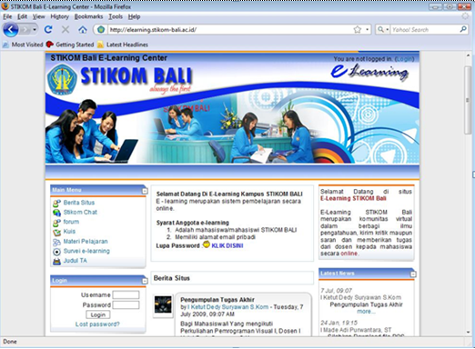
Task: Open the Materi Pelajaran link
Action: (x=86, y=242)
